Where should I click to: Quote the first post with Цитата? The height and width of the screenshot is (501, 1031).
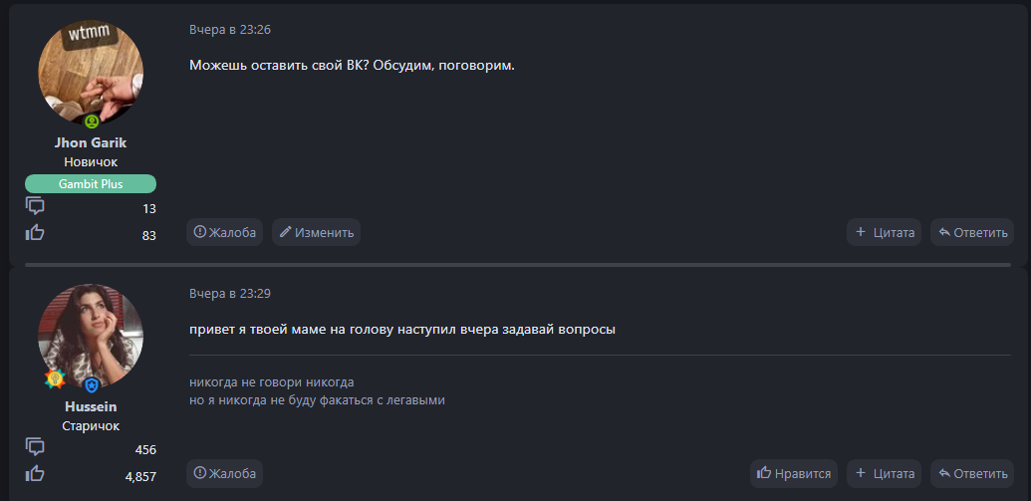(885, 232)
